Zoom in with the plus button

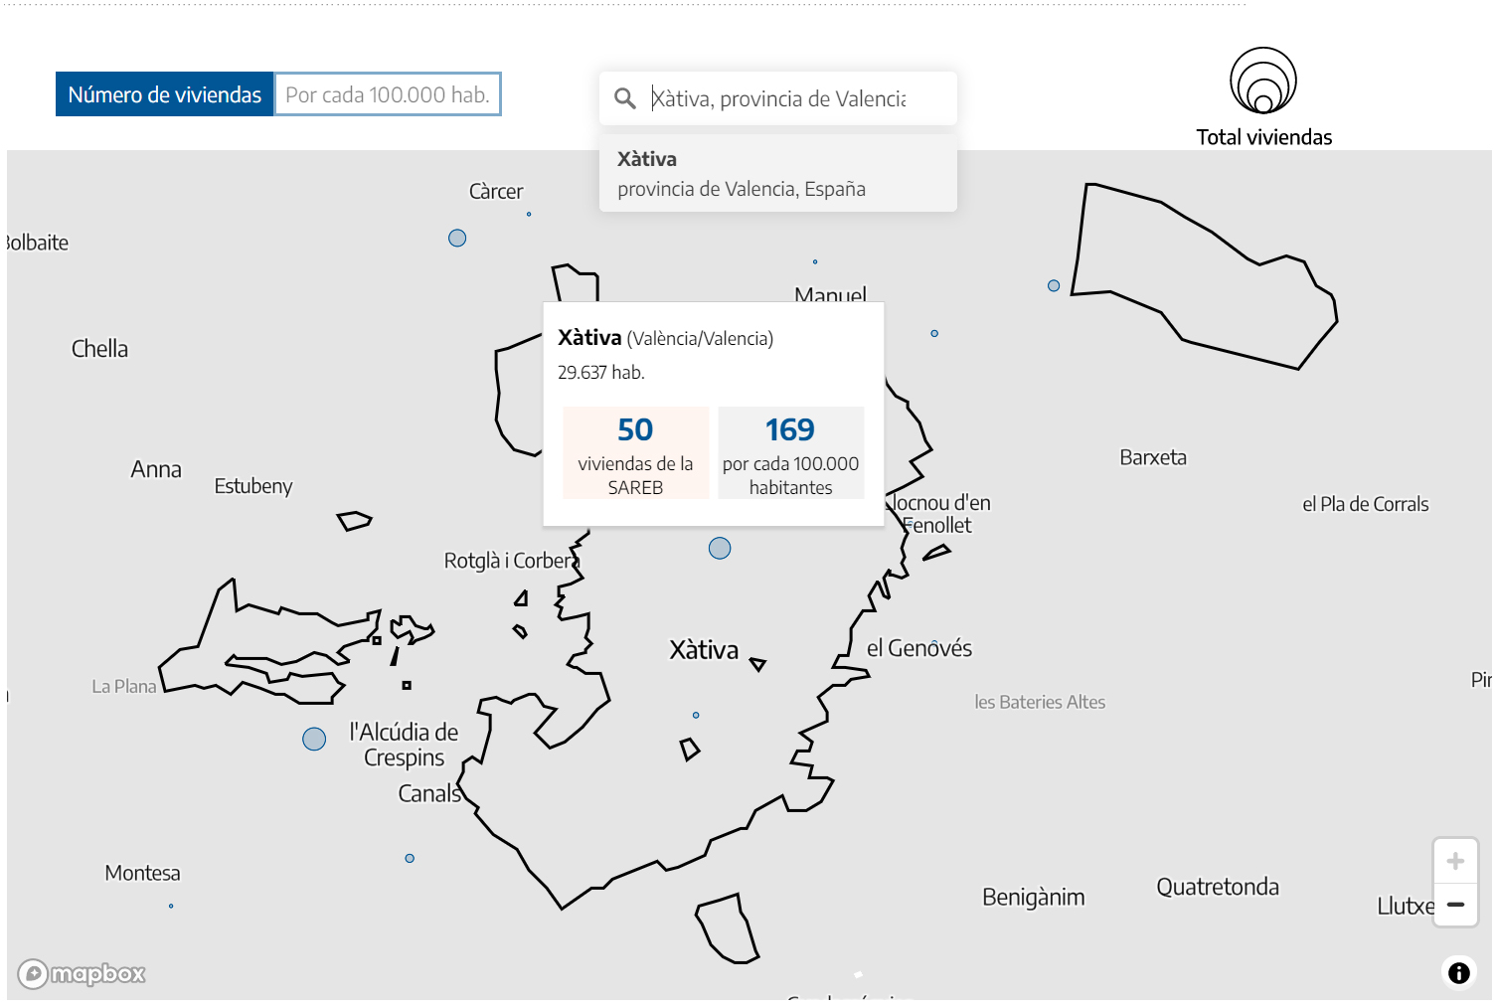(1455, 862)
